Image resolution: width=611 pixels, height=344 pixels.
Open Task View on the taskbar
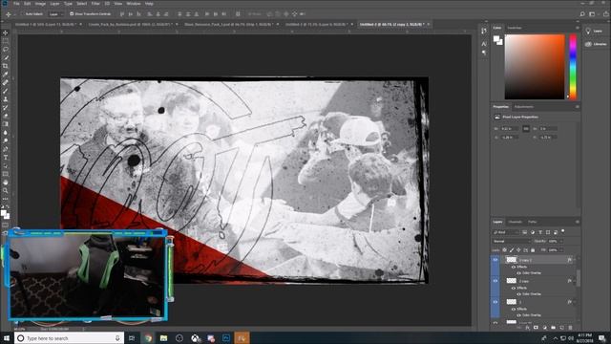click(132, 338)
